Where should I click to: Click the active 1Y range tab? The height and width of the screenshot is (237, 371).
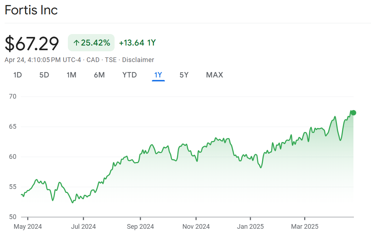pos(158,75)
